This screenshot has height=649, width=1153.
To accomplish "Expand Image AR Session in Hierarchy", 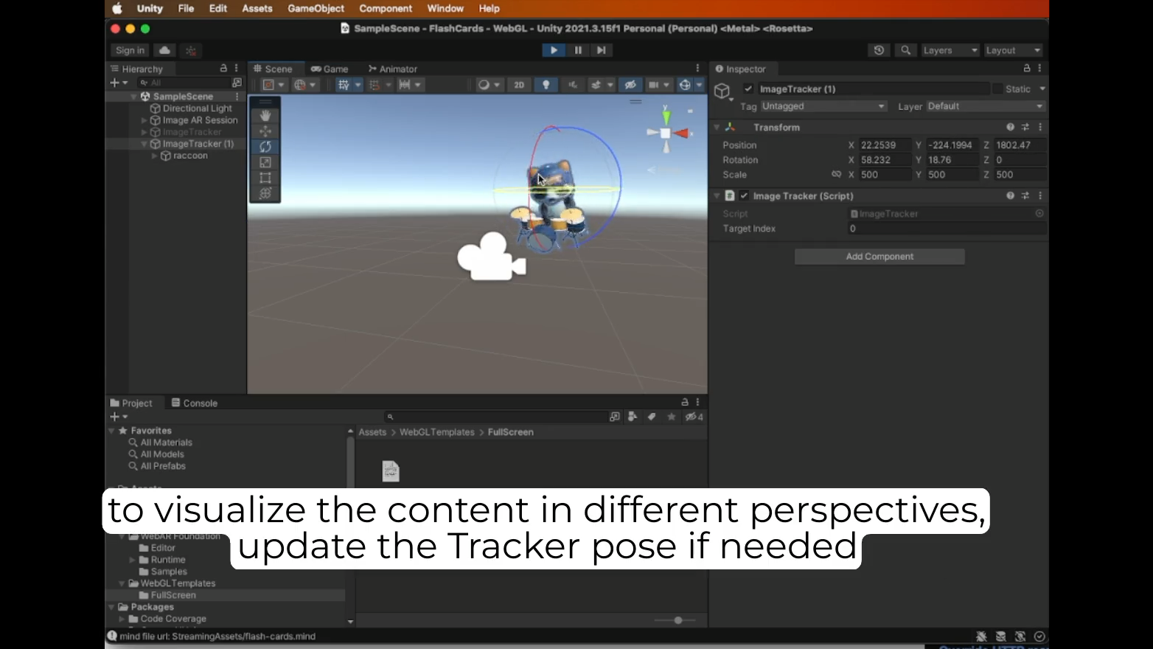I will (x=144, y=120).
